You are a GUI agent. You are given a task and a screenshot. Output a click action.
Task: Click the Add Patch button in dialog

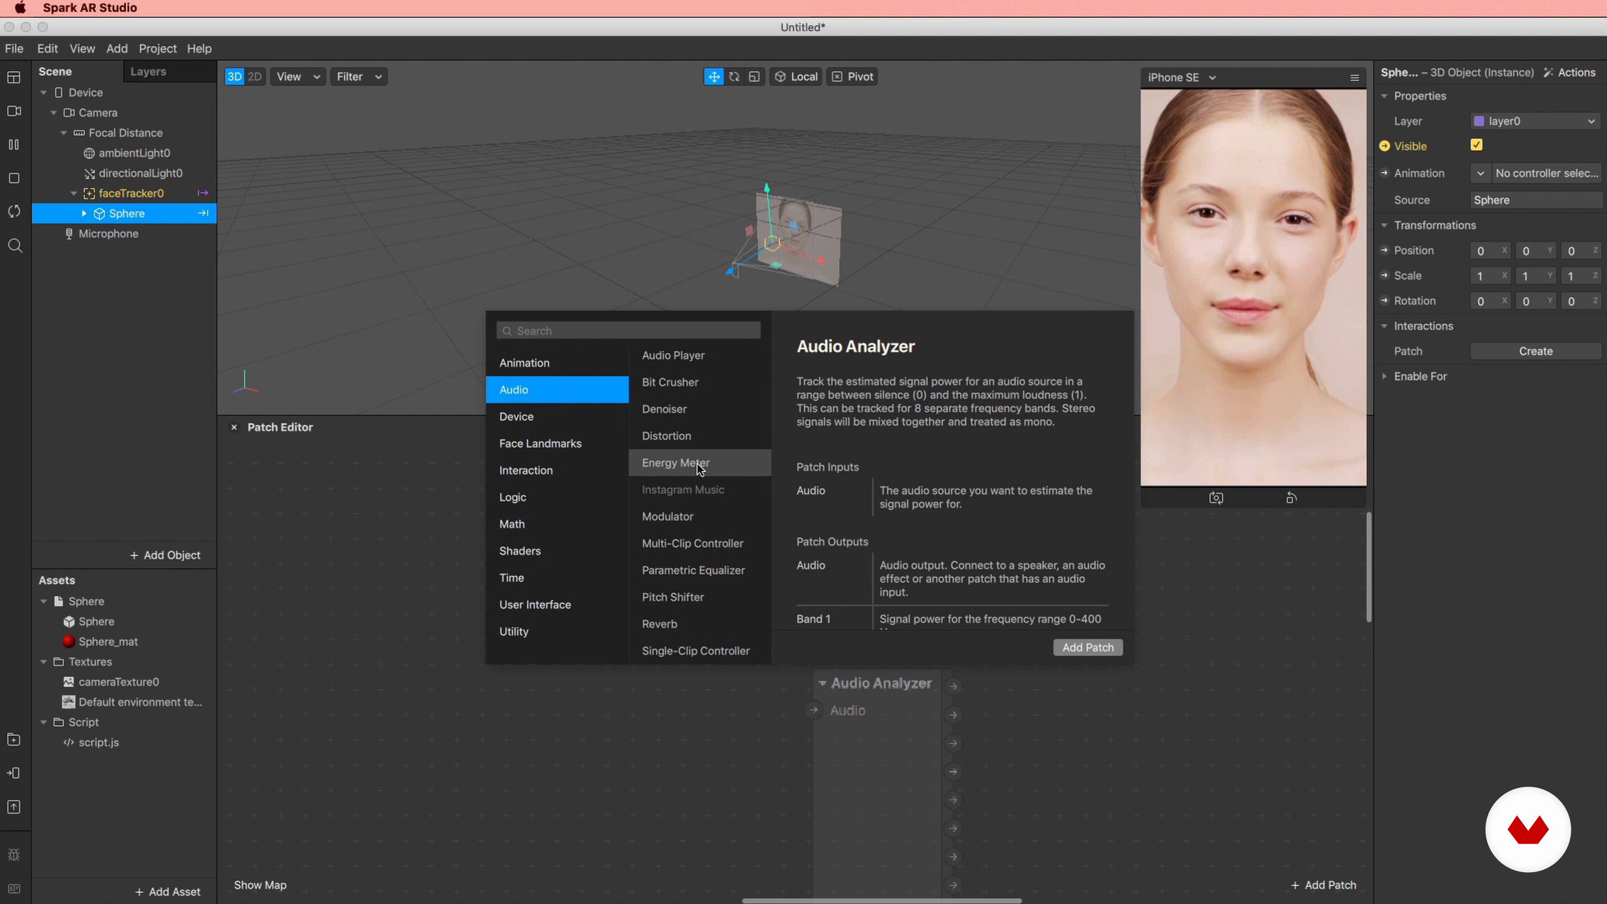1087,647
